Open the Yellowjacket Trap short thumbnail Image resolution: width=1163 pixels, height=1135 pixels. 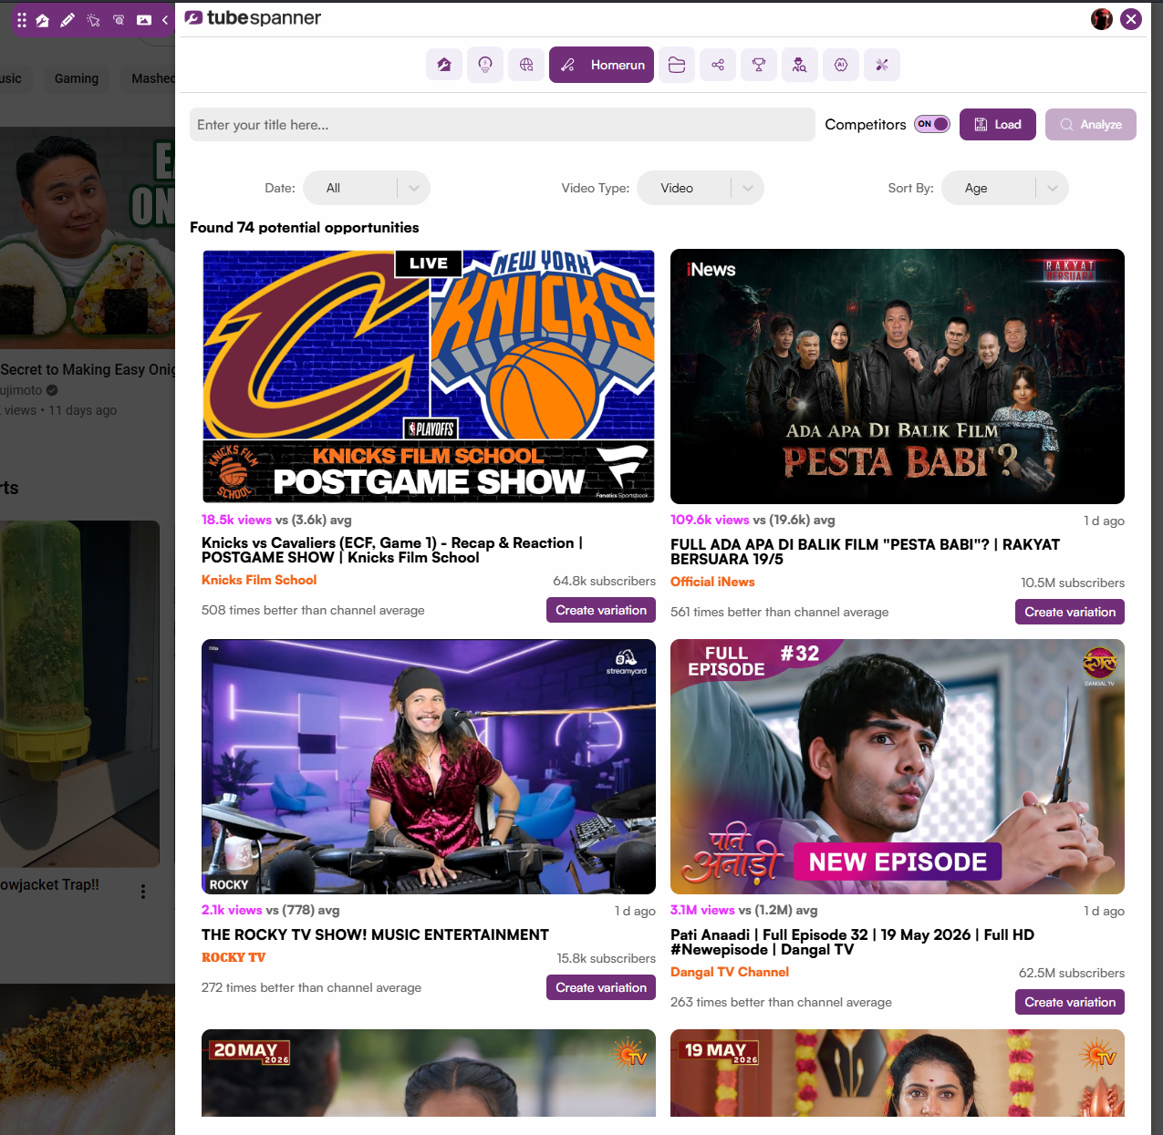79,694
